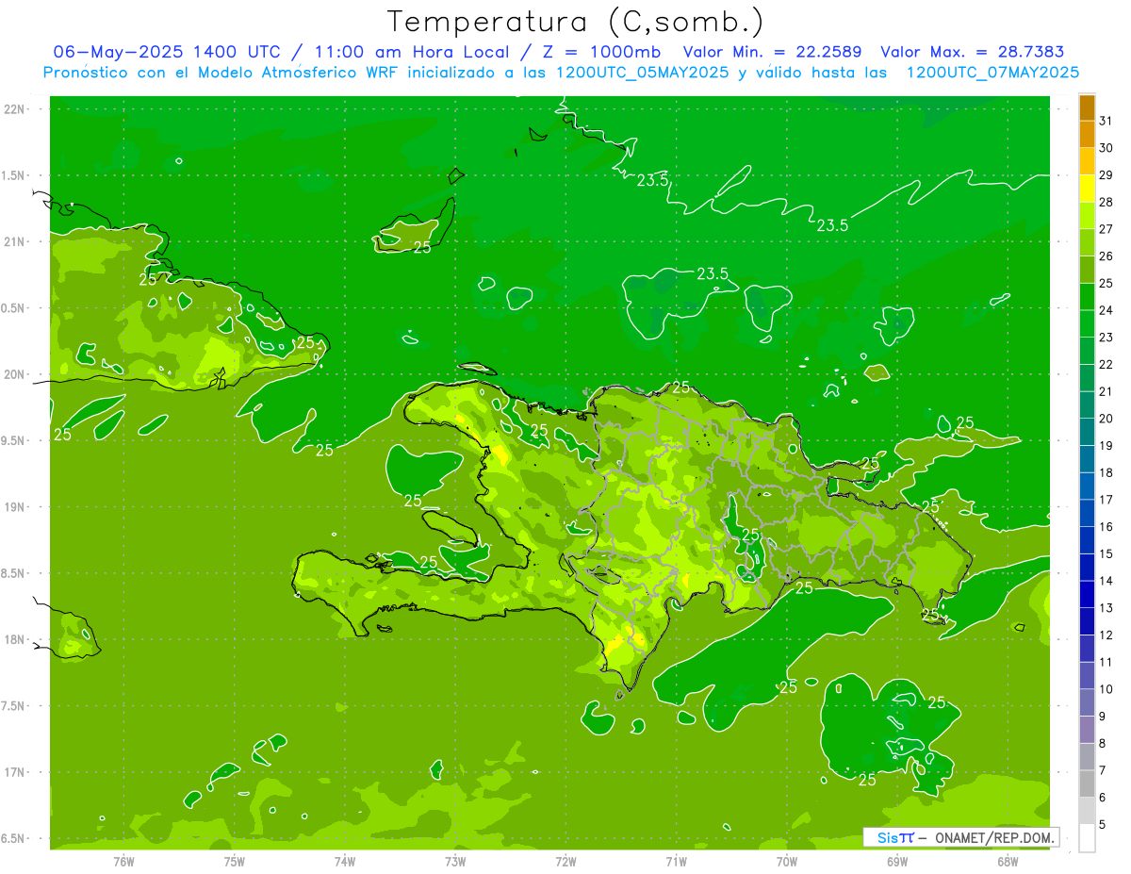The width and height of the screenshot is (1131, 874).
Task: Click the map title "Temperatura (C,somb.)"
Action: [575, 22]
